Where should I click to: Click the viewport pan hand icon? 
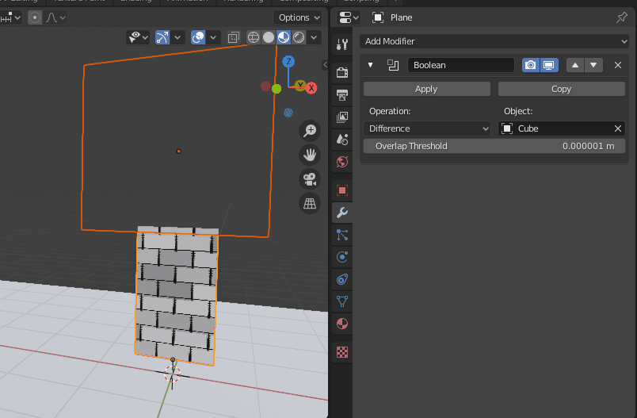click(310, 155)
